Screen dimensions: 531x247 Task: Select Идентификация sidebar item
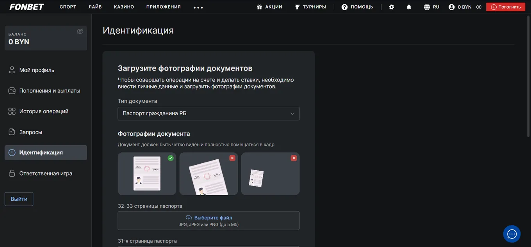click(x=46, y=153)
